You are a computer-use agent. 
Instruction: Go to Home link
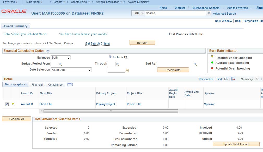[163, 8]
